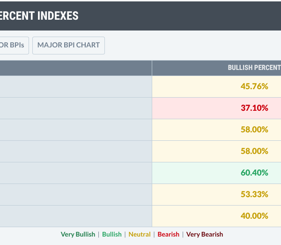Select the name cell beside 40.00%
Screen dimensions: 281x245
coord(76,216)
